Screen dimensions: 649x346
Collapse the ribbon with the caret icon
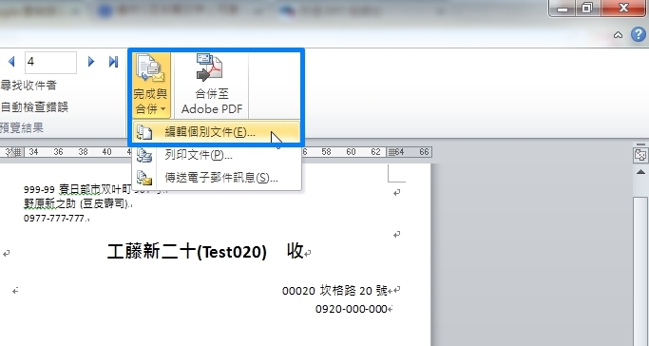click(618, 35)
